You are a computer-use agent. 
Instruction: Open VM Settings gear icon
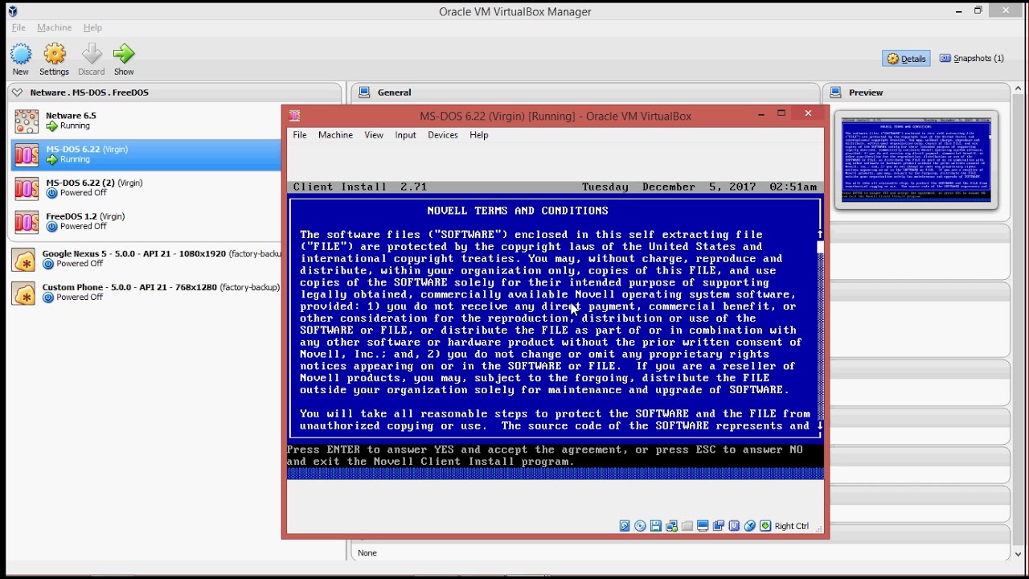click(55, 54)
